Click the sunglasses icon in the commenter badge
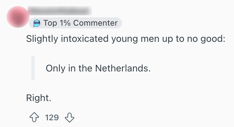 [x=37, y=23]
